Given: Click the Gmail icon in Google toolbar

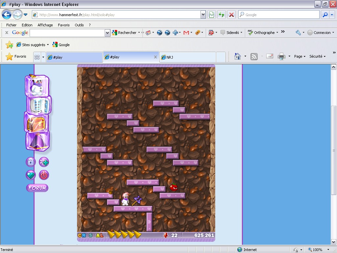Looking at the screenshot, I should 186,33.
